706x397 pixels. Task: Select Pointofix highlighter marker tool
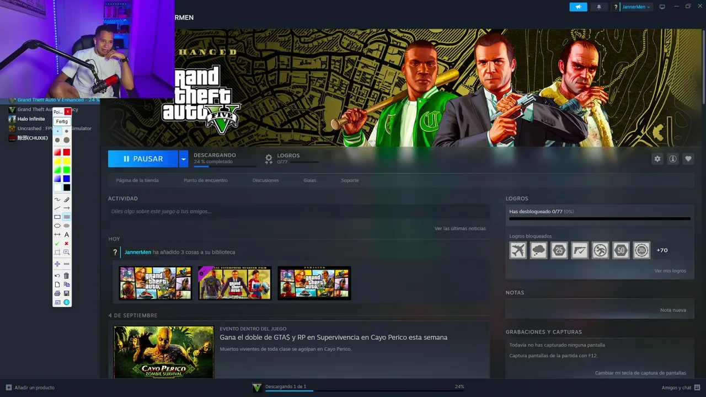(67, 199)
